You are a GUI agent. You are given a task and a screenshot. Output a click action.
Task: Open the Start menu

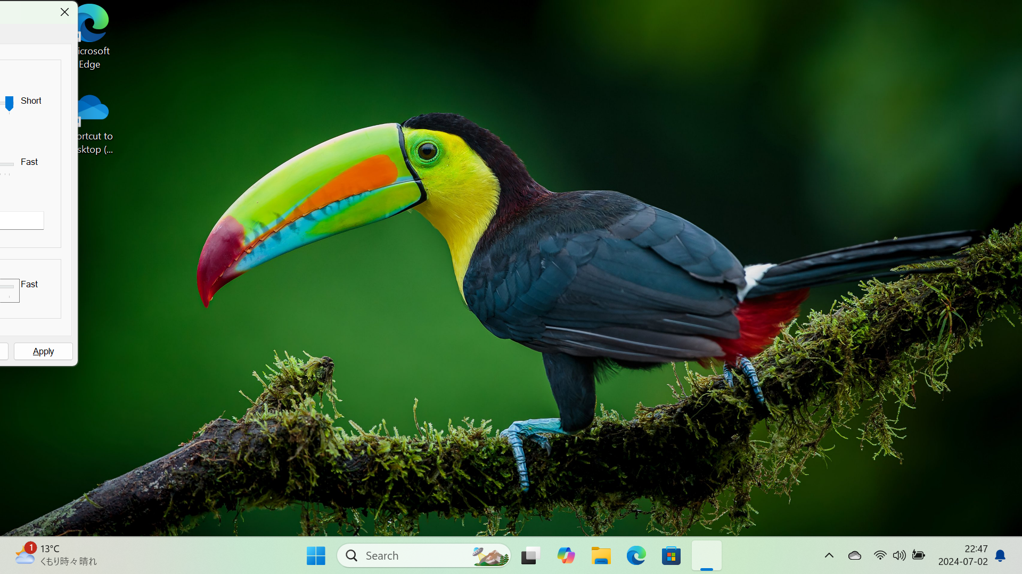316,555
